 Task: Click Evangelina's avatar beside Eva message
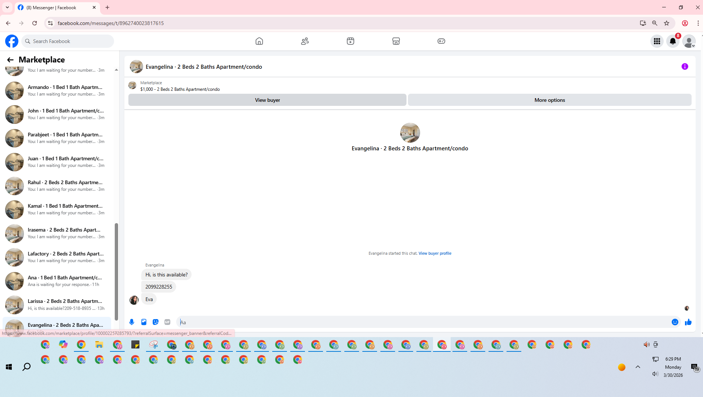[134, 300]
